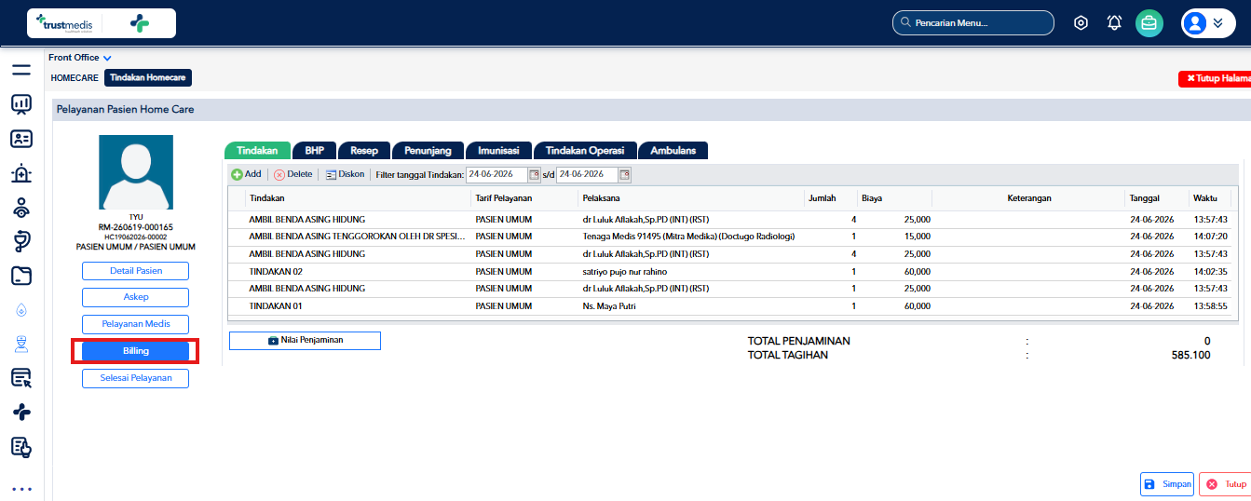Click the Tindakan Homecare breadcrumb tab
The image size is (1251, 501).
[148, 78]
